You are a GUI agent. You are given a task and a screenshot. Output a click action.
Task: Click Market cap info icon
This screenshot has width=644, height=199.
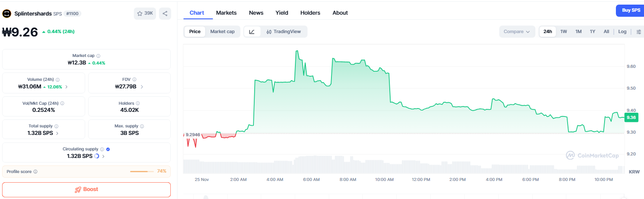click(x=99, y=56)
